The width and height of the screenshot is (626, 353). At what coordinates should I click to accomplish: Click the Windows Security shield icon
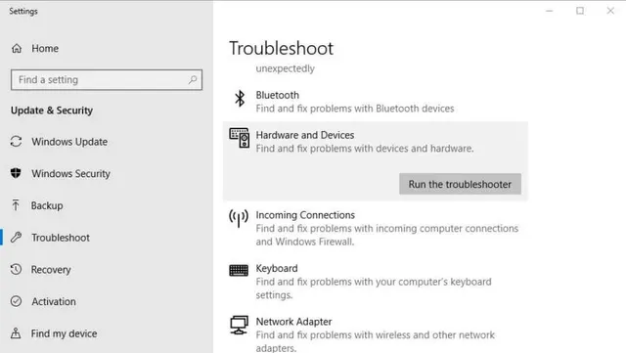click(16, 173)
